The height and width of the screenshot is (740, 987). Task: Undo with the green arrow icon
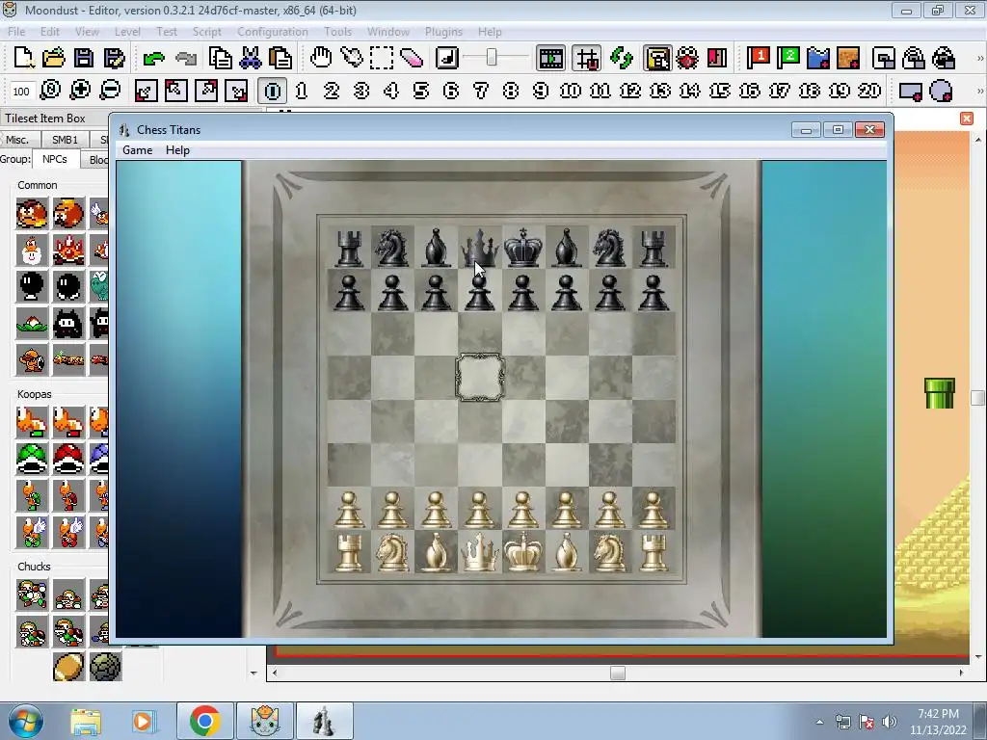(153, 59)
